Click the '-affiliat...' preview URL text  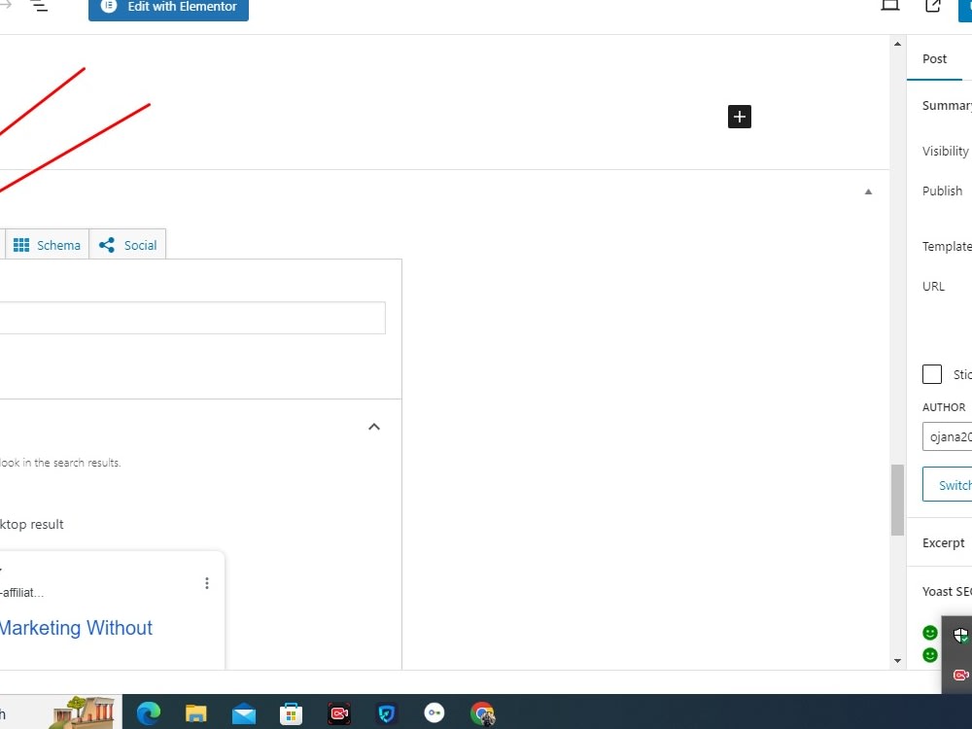[21, 593]
